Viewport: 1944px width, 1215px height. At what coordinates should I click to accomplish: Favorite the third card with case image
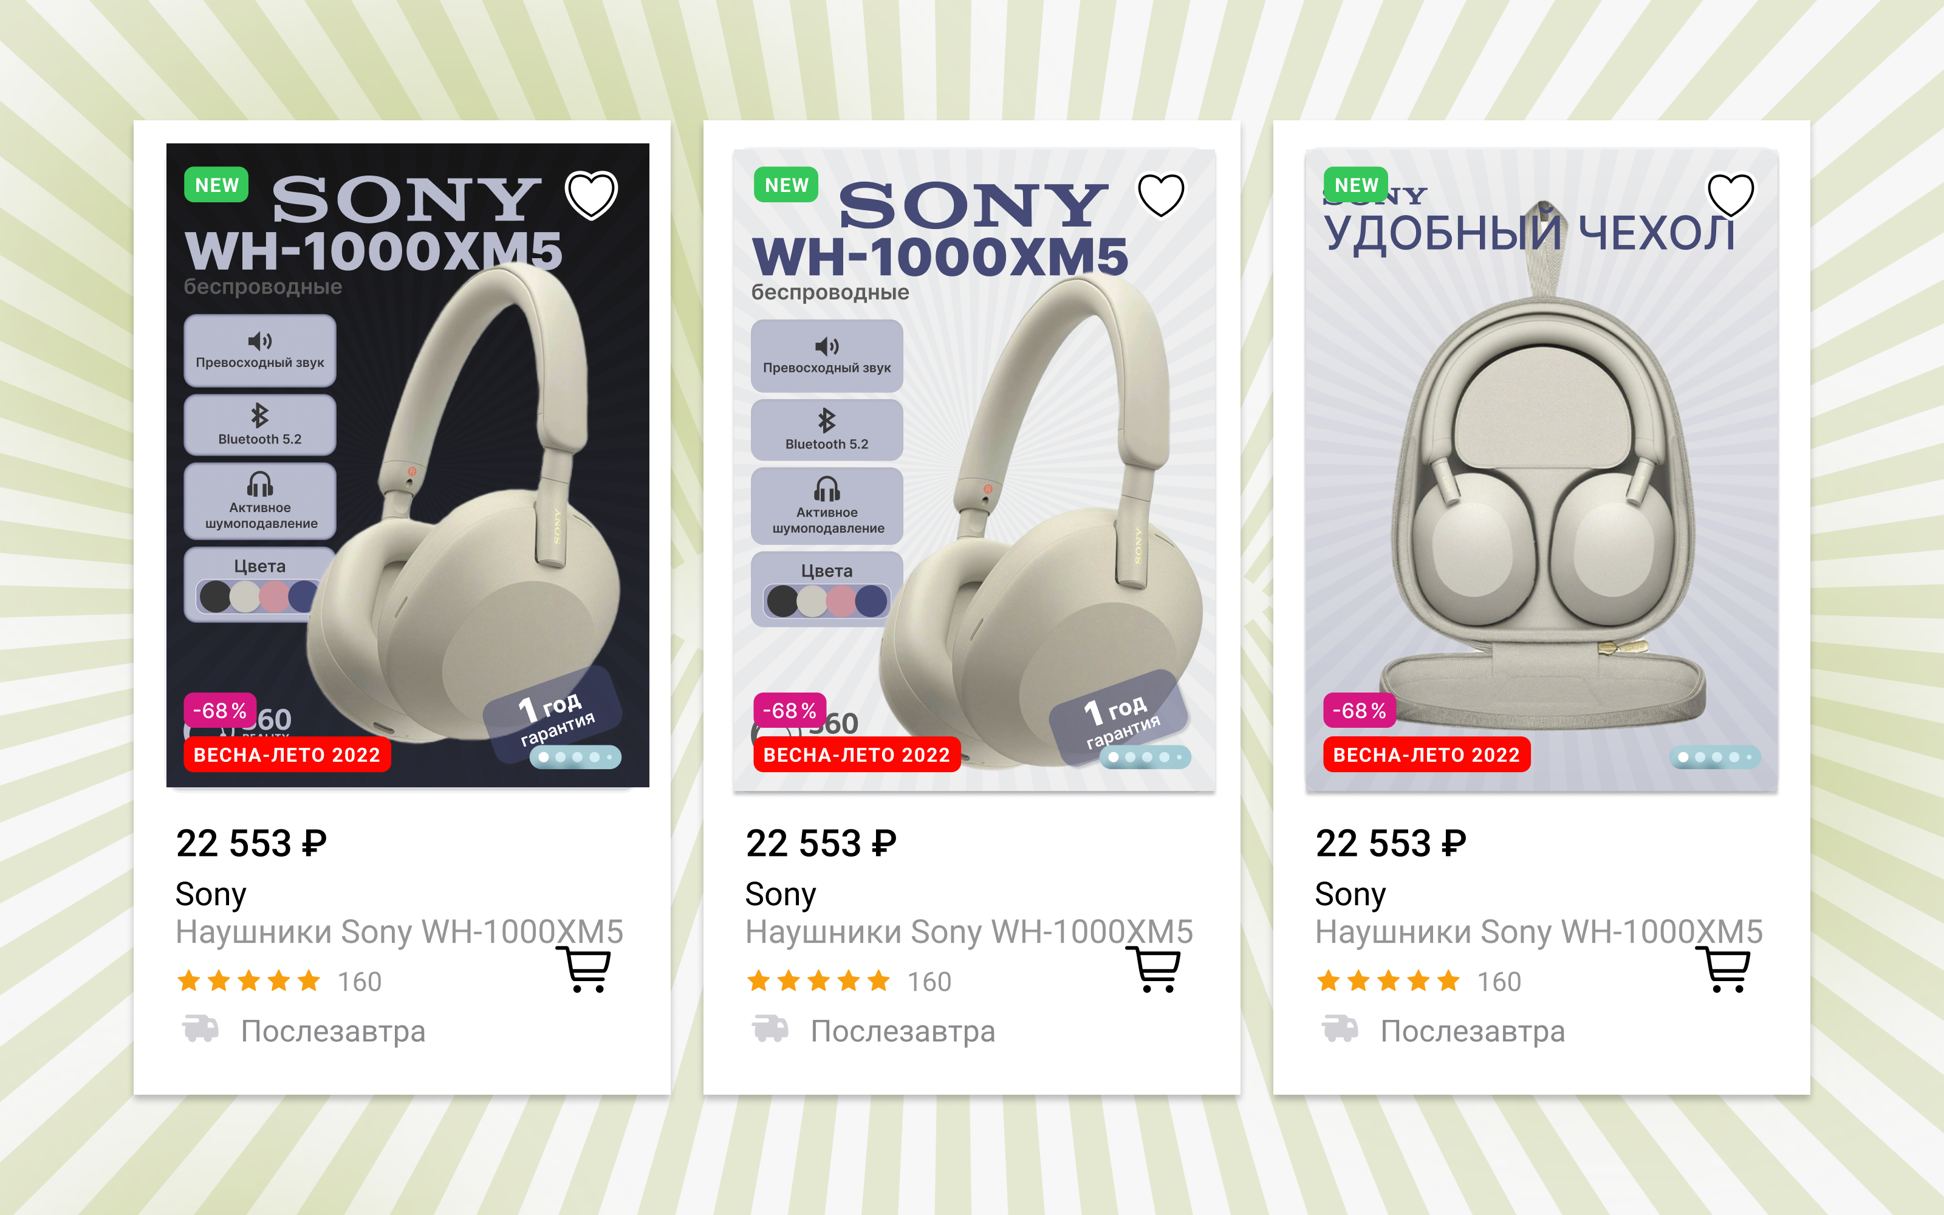pyautogui.click(x=1730, y=195)
